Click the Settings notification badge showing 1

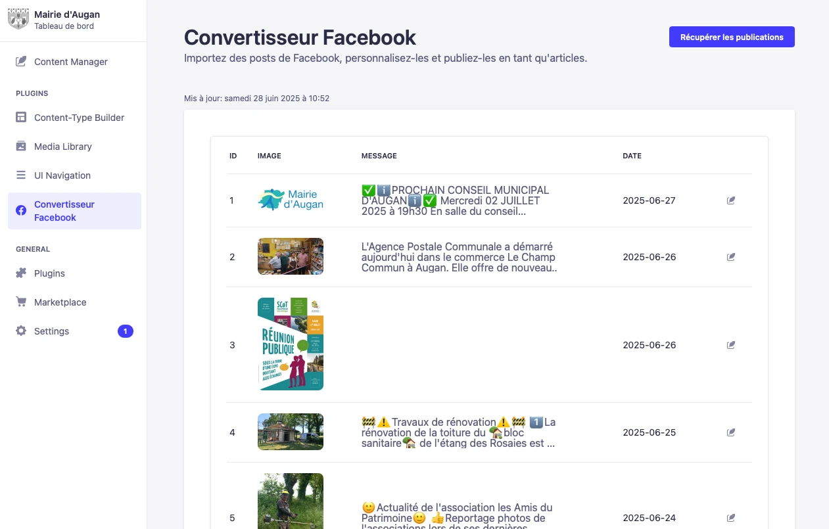(126, 331)
